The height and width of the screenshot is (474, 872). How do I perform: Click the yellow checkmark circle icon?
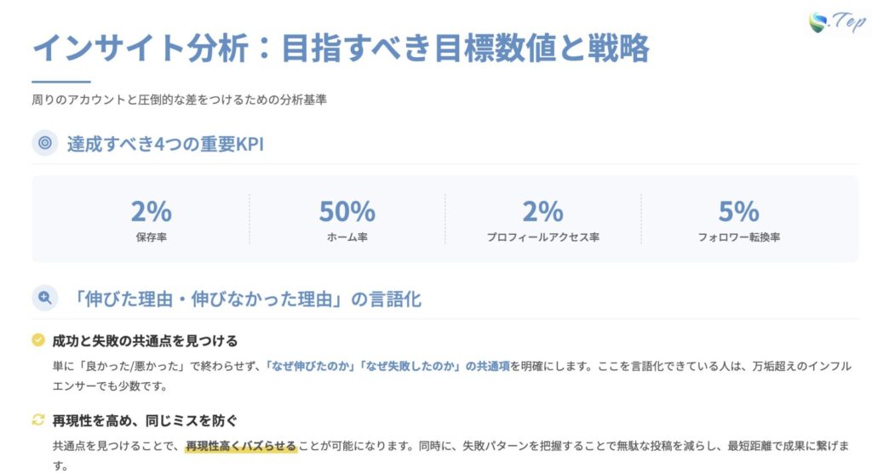coord(37,340)
